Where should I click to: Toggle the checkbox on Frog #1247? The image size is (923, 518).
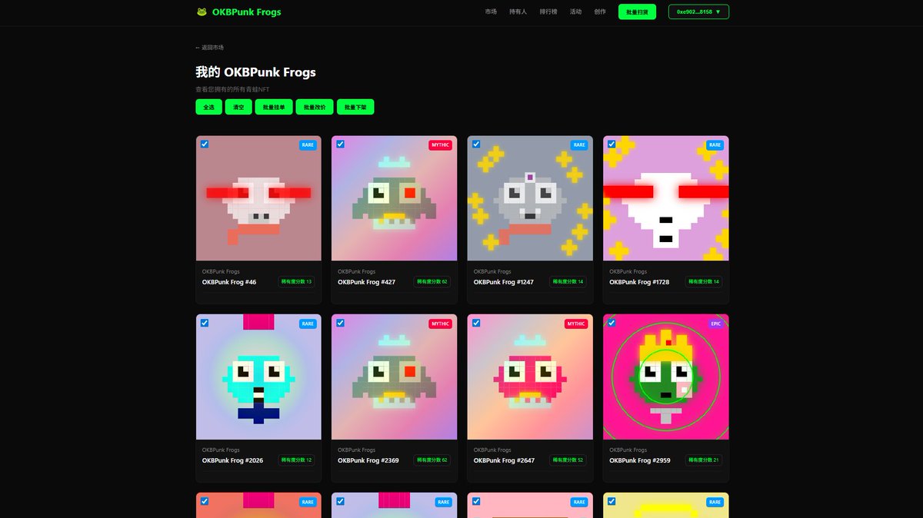click(x=476, y=144)
